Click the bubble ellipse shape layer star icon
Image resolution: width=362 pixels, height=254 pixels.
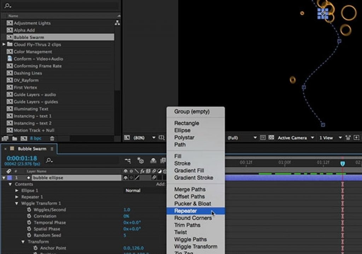click(28, 178)
